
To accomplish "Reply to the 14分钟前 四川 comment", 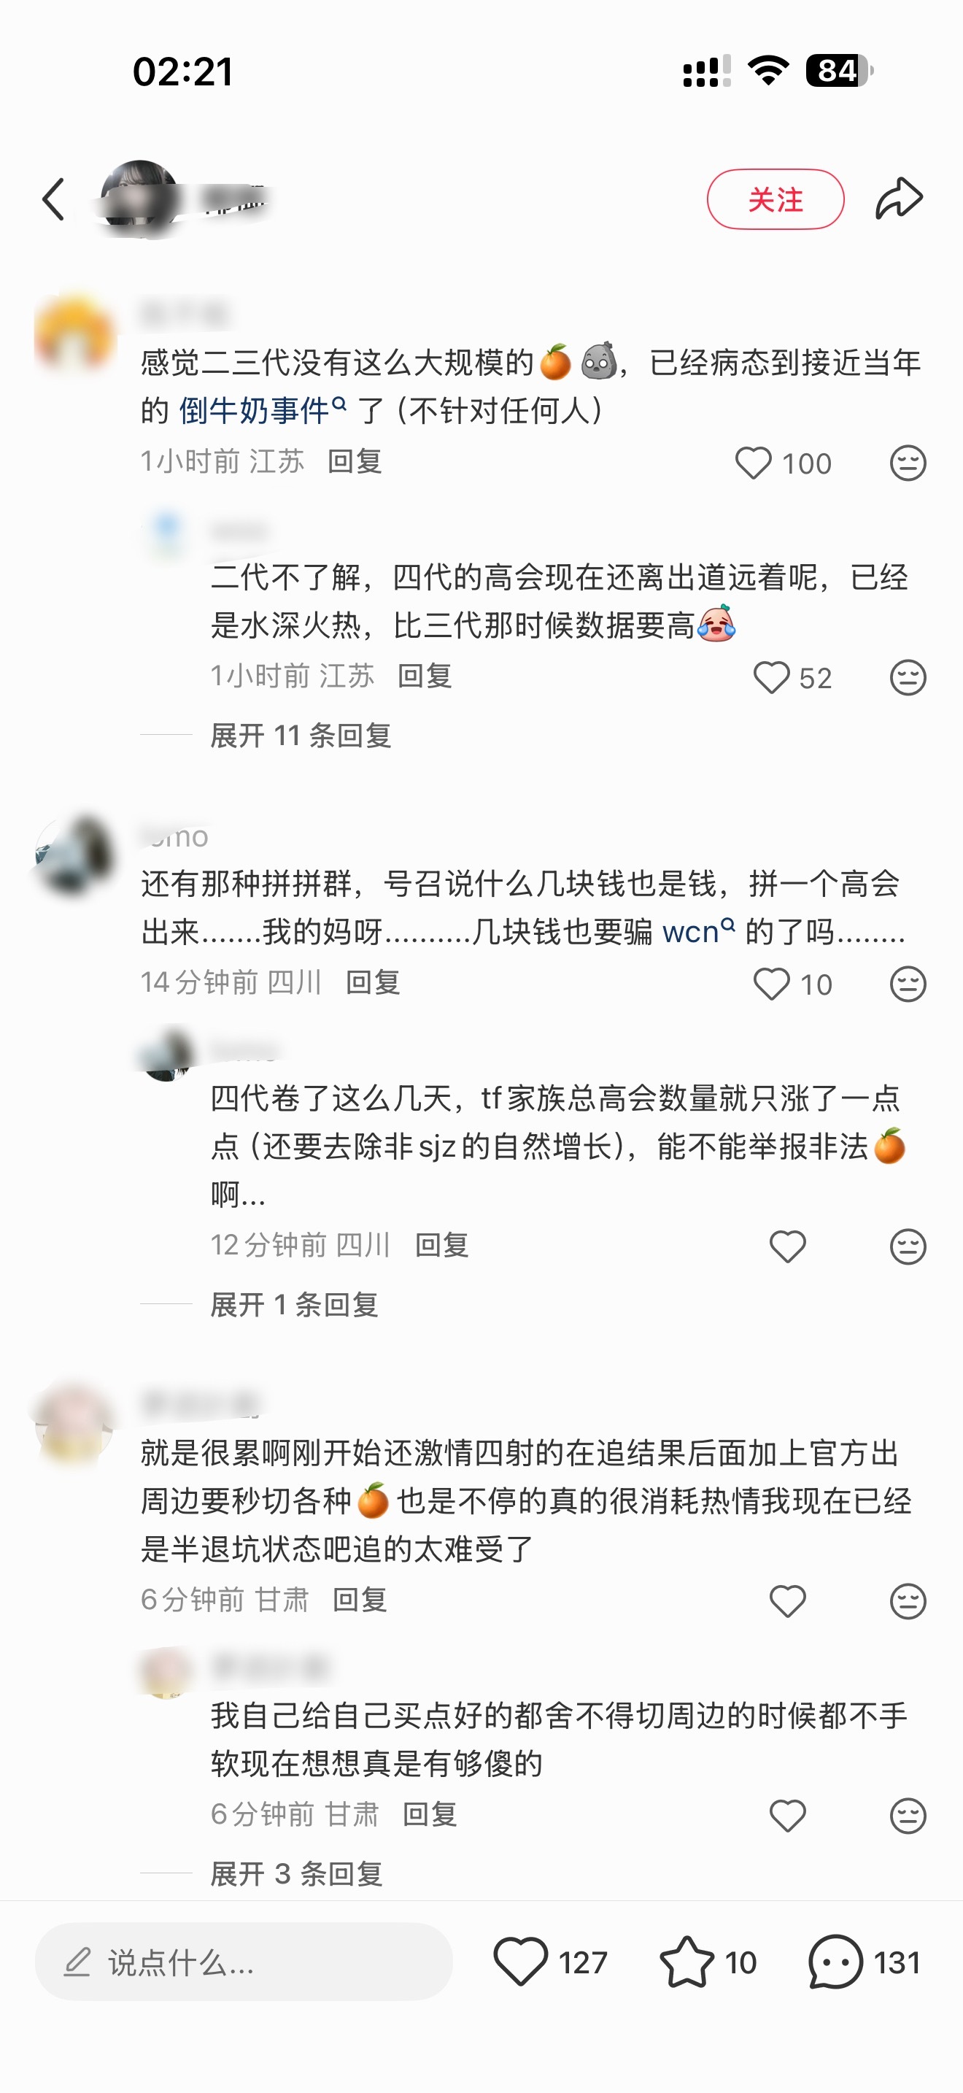I will tap(373, 982).
